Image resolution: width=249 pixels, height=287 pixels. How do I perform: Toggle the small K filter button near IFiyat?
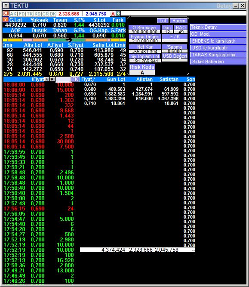click(x=52, y=79)
